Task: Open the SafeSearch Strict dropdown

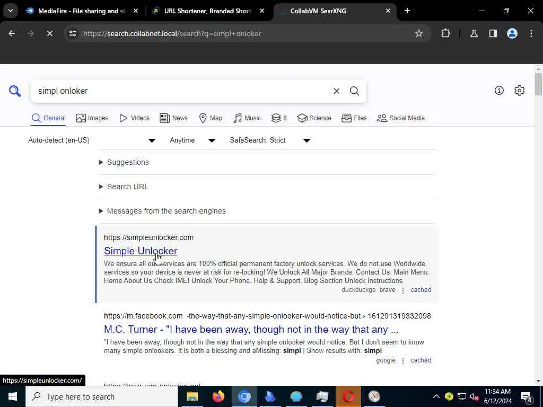Action: (x=270, y=140)
